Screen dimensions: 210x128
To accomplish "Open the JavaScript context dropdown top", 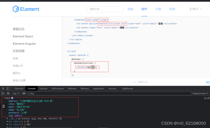I will (x=16, y=94).
